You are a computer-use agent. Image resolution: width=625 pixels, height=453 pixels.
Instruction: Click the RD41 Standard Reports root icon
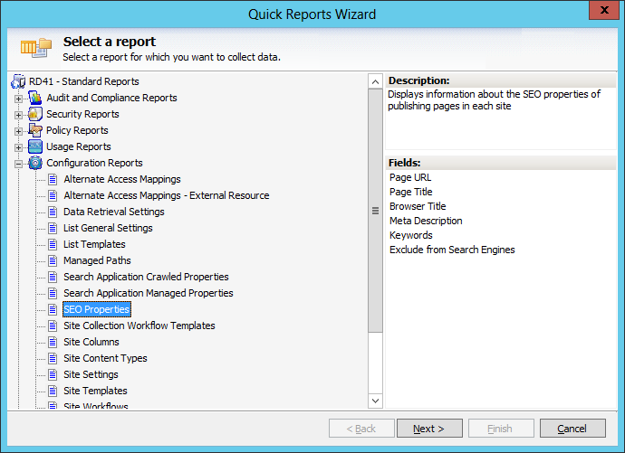[x=18, y=81]
